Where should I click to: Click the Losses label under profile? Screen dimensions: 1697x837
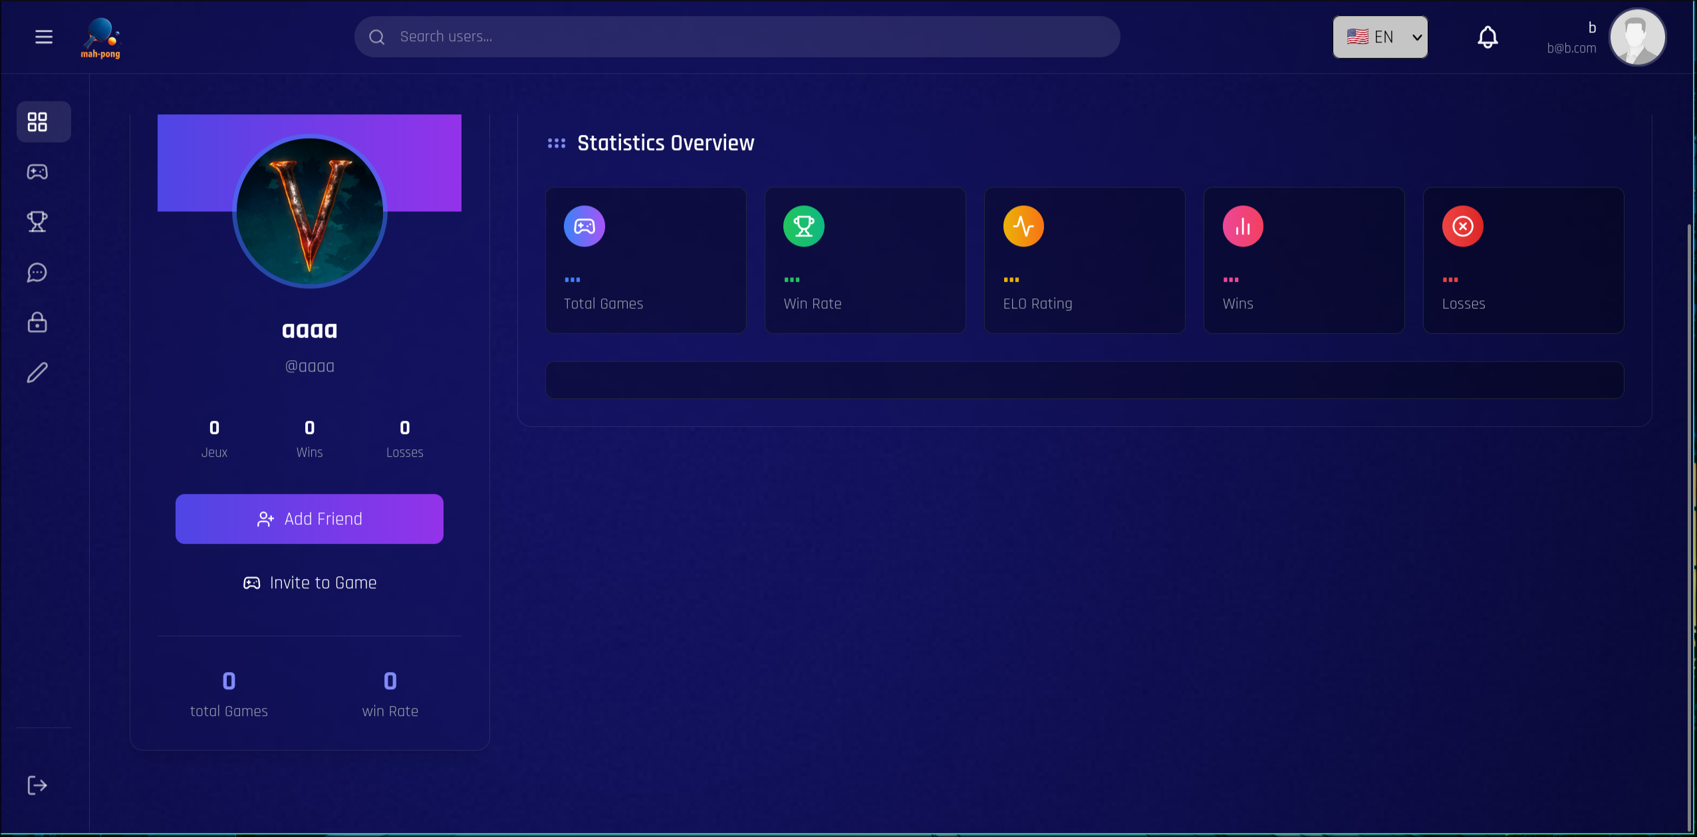[x=404, y=452]
